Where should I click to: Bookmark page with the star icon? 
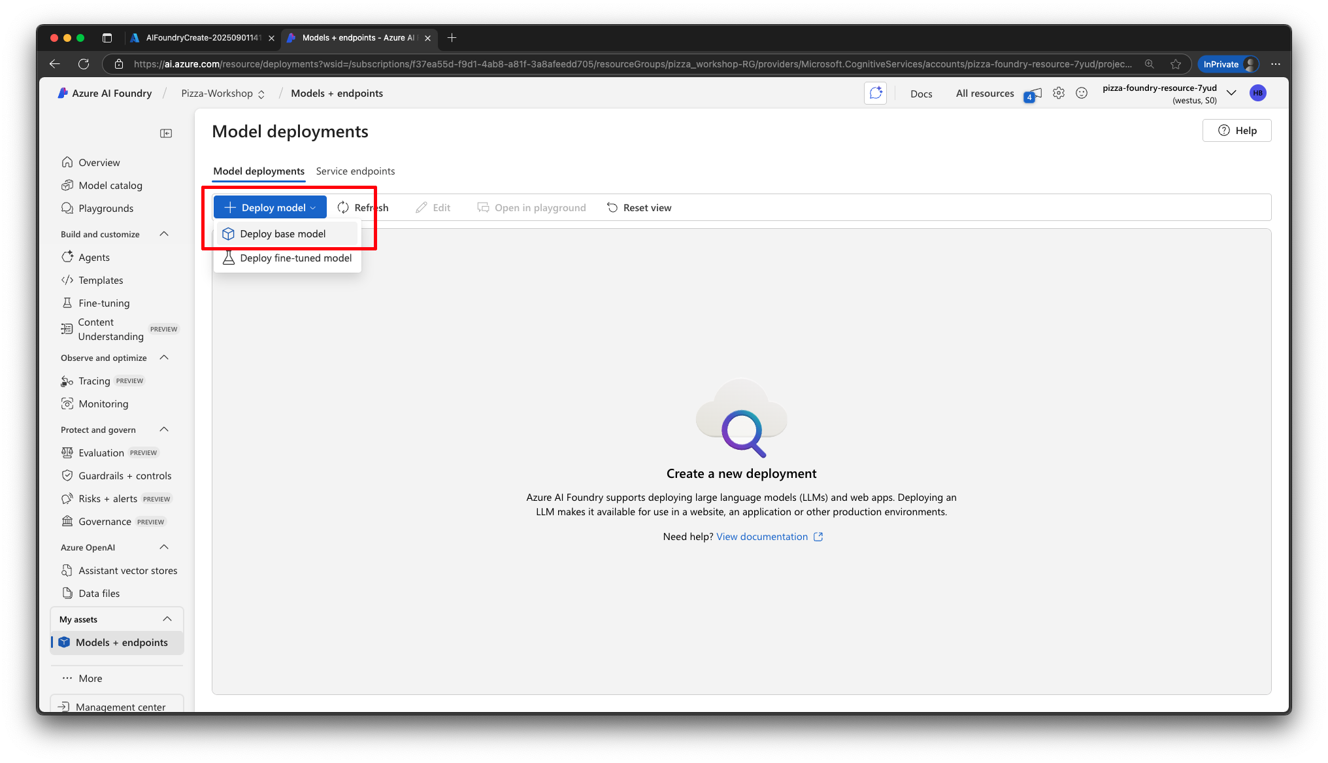pos(1176,64)
